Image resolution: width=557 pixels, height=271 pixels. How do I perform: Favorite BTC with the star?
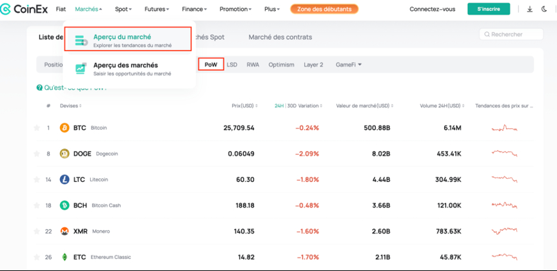tap(37, 128)
